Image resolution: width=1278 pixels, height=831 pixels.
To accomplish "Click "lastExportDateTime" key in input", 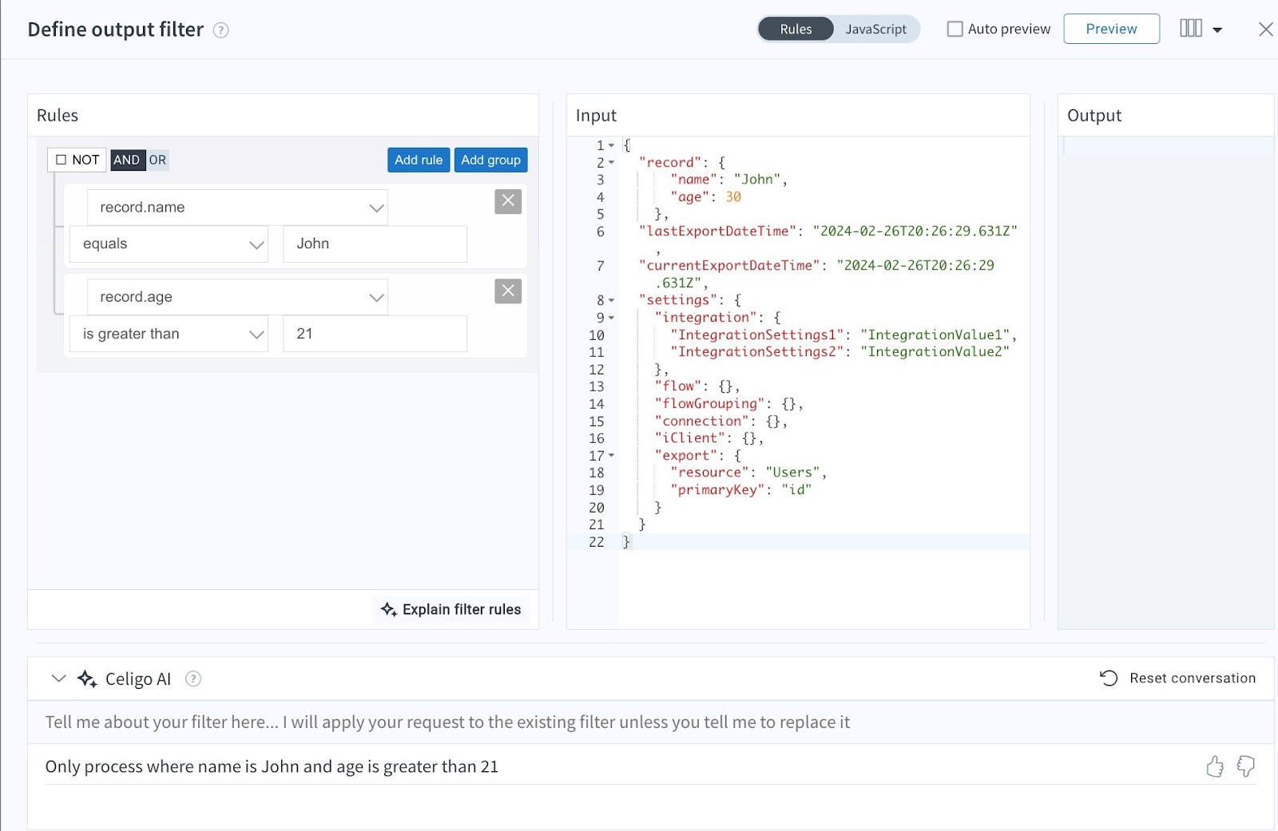I will [x=717, y=231].
